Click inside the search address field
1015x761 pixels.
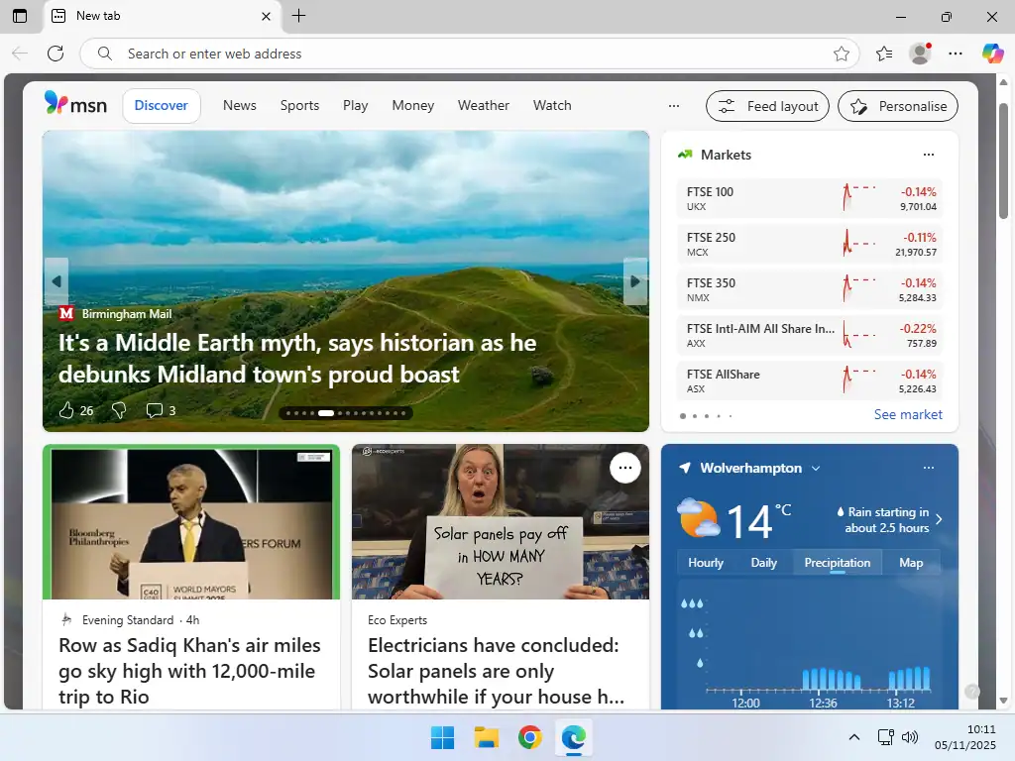pos(396,54)
